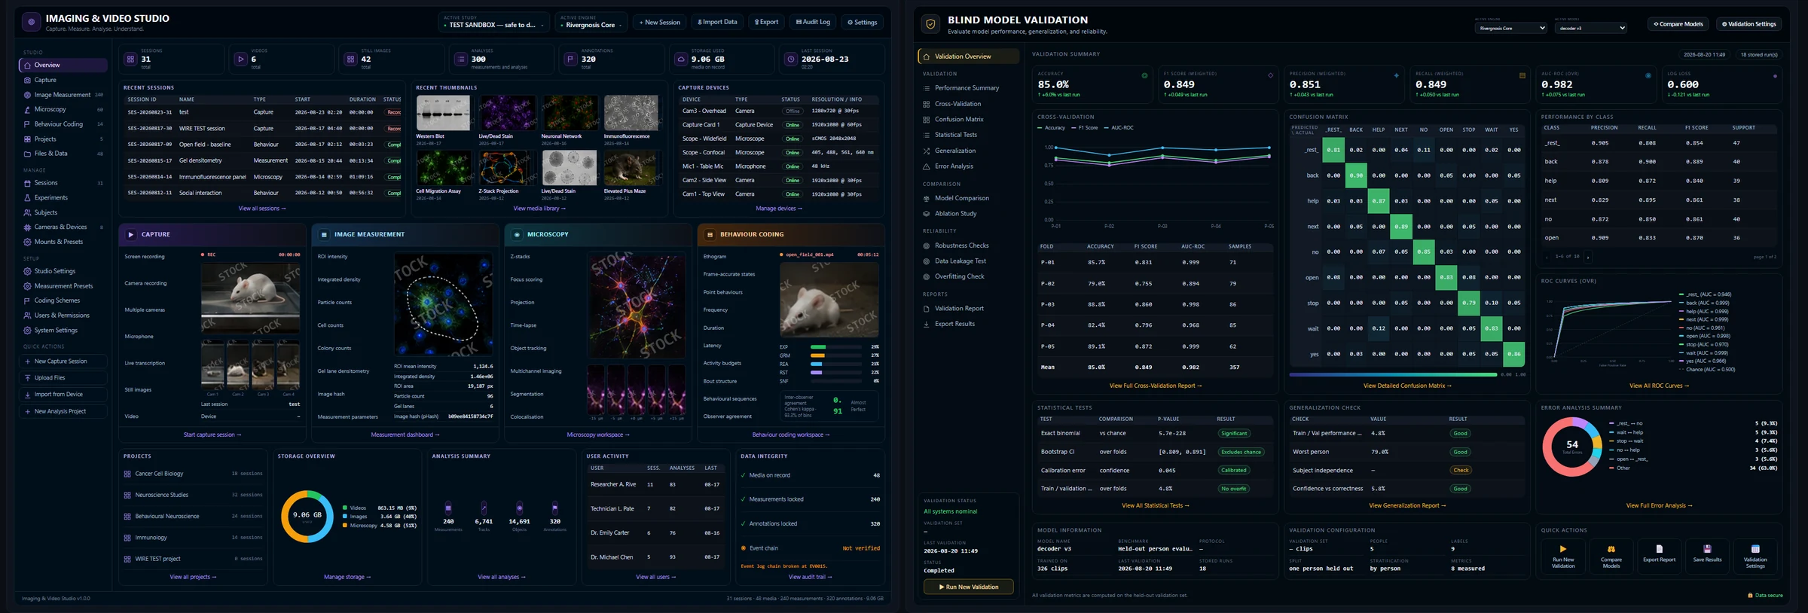Image resolution: width=1808 pixels, height=613 pixels.
Task: Click the error analysis donut chart showing 54
Action: click(1572, 447)
